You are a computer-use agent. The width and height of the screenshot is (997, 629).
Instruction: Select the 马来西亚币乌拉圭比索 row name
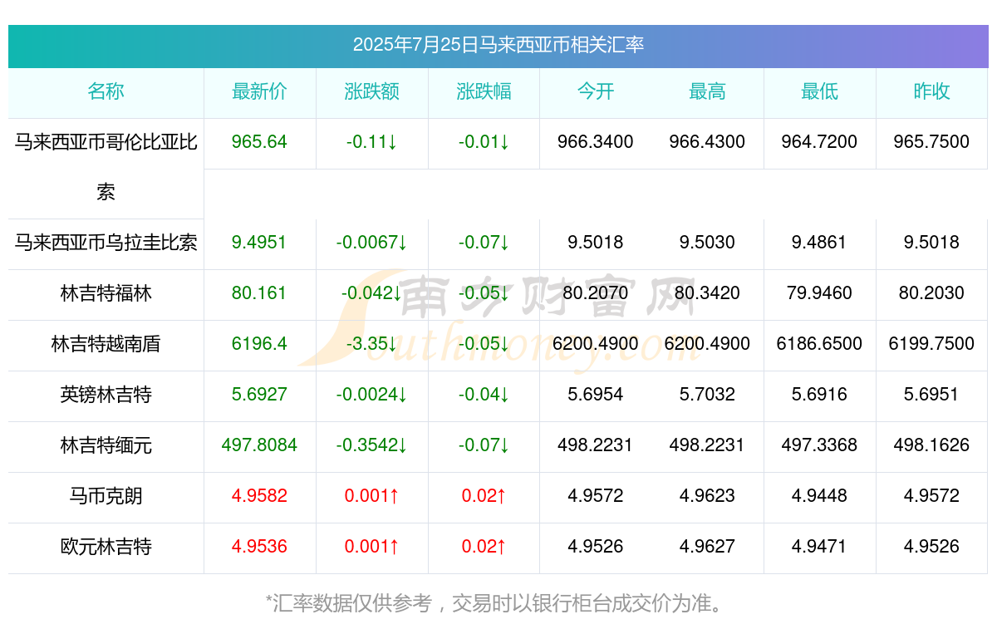pyautogui.click(x=106, y=243)
